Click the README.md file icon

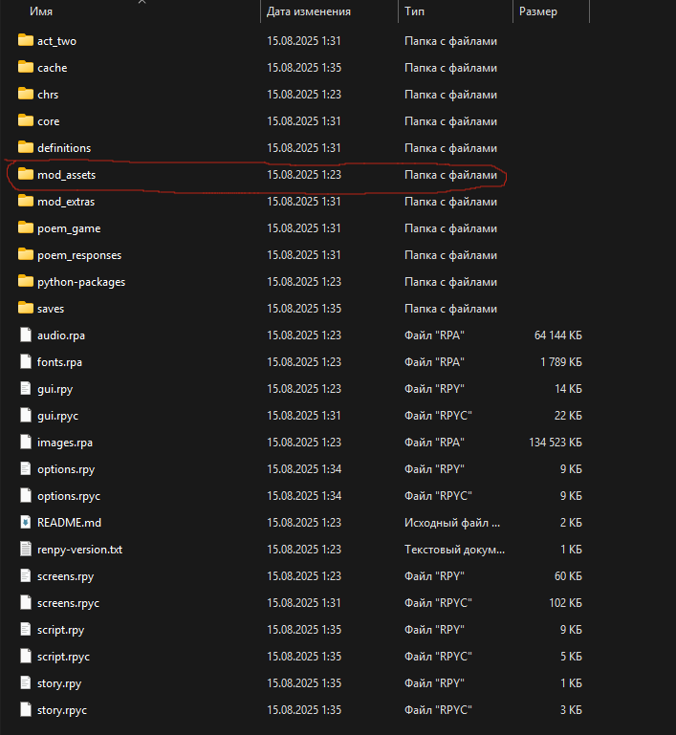pos(26,522)
